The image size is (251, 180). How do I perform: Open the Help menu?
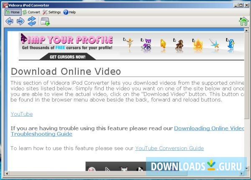(69, 12)
